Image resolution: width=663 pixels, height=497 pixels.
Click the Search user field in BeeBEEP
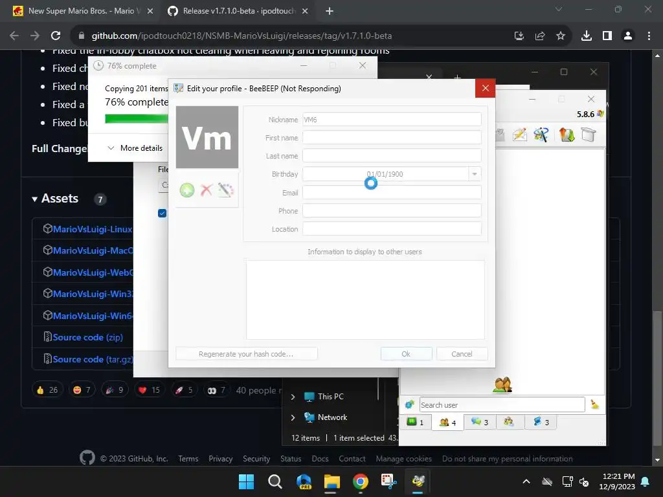(x=502, y=405)
